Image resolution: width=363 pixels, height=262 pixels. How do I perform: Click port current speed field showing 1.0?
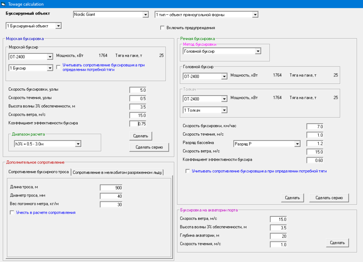(x=278, y=244)
